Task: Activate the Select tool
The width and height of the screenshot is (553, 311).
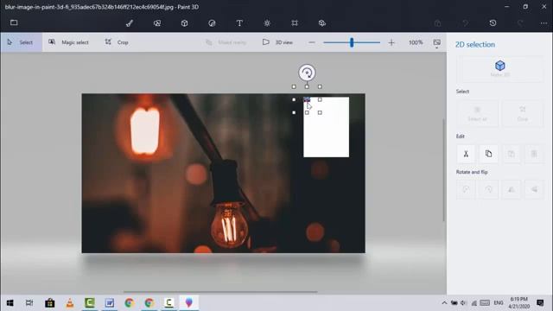Action: click(21, 42)
